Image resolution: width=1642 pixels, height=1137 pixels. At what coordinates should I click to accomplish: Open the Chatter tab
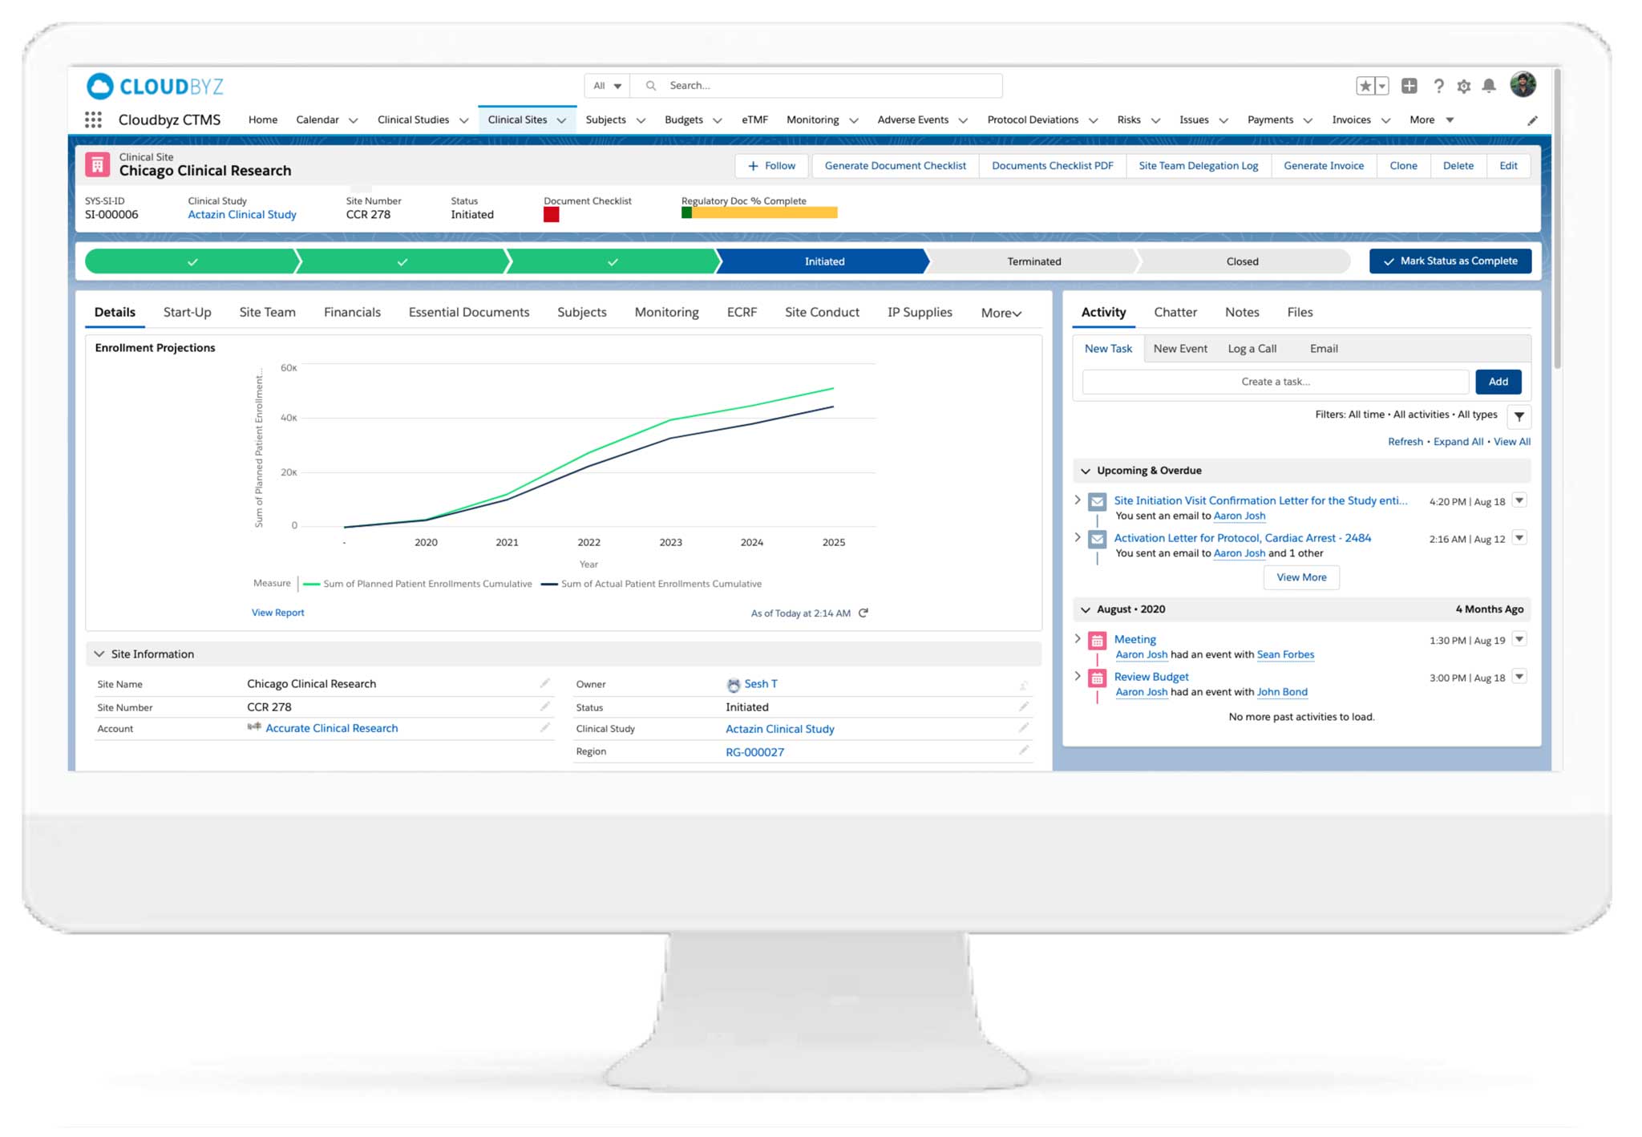1175,313
